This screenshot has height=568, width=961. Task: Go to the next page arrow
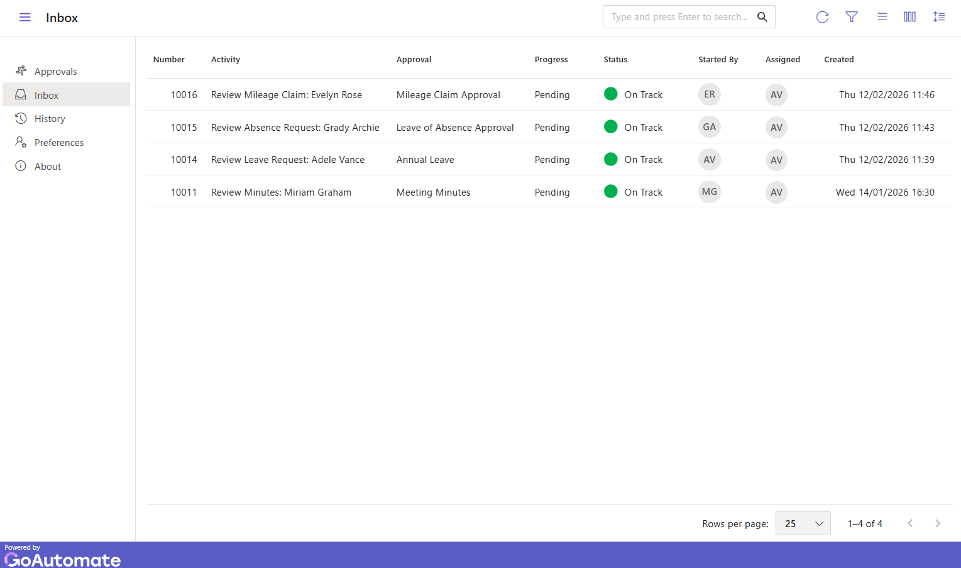[x=937, y=523]
